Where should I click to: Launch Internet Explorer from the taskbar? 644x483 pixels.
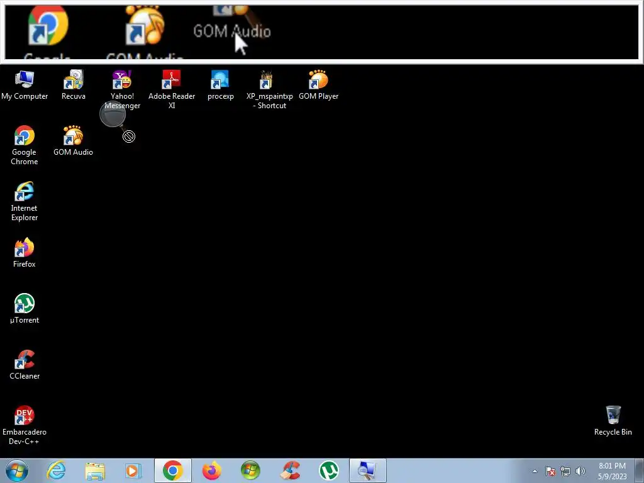pos(56,470)
